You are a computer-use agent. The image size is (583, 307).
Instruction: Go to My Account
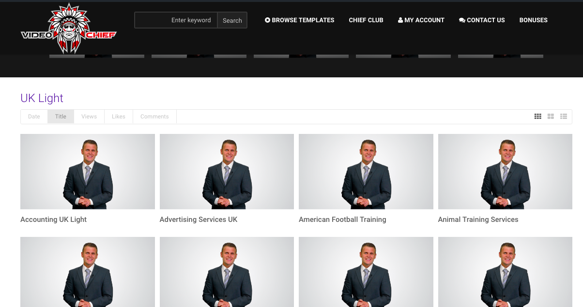[421, 20]
